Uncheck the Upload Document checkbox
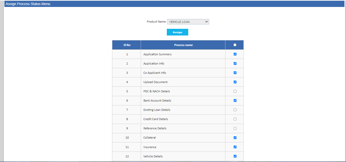346x162 pixels. pyautogui.click(x=235, y=82)
